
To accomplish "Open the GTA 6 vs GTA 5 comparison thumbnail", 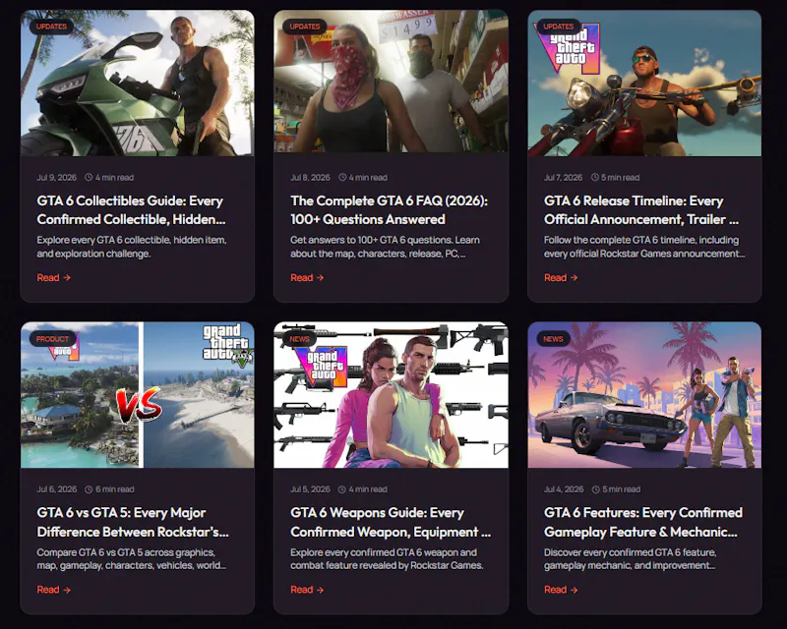I will point(138,395).
